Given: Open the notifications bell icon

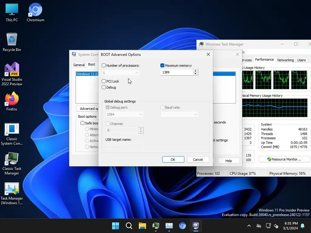Looking at the screenshot, I should [x=303, y=226].
